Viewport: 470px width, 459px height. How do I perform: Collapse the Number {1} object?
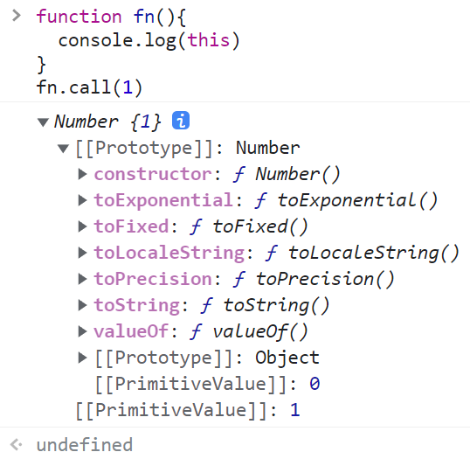pos(43,122)
